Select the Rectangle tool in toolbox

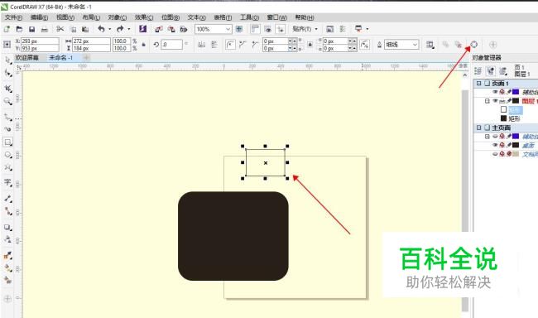[8, 142]
